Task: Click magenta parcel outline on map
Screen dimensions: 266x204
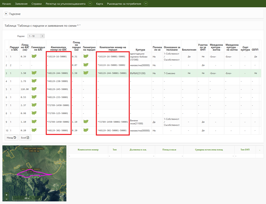Action: pyautogui.click(x=34, y=173)
